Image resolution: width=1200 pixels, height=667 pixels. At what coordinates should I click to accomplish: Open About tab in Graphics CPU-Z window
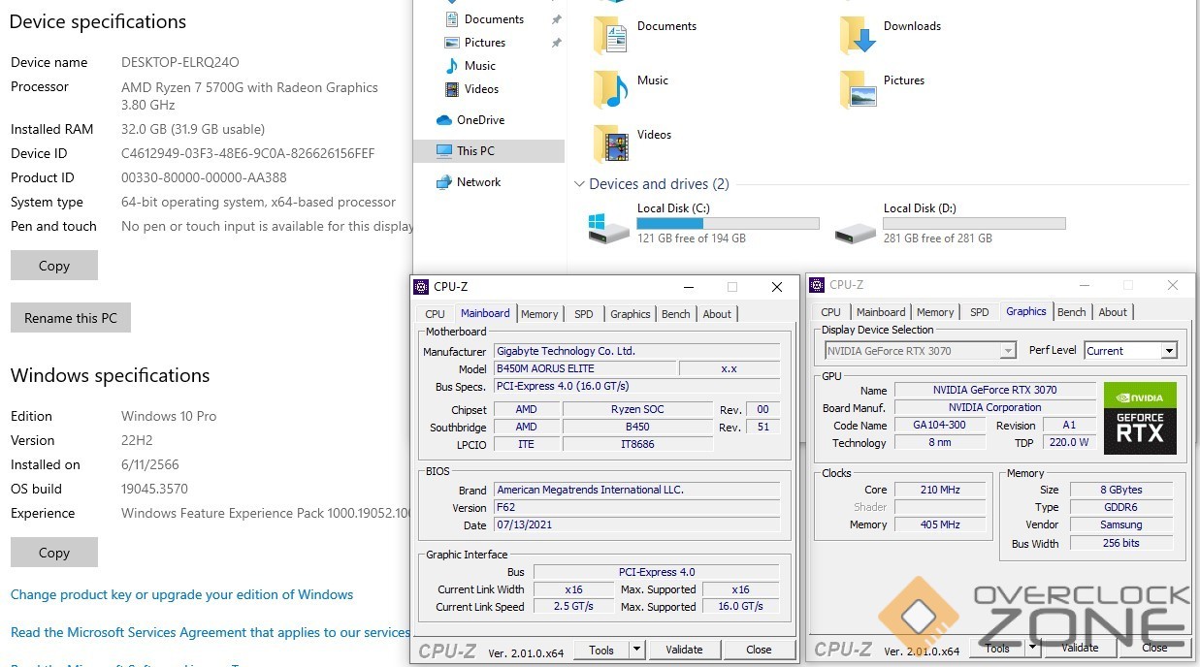pyautogui.click(x=1114, y=312)
